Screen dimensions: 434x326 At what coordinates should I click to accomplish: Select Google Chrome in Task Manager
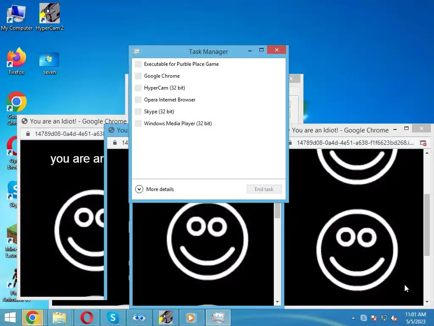click(x=209, y=76)
